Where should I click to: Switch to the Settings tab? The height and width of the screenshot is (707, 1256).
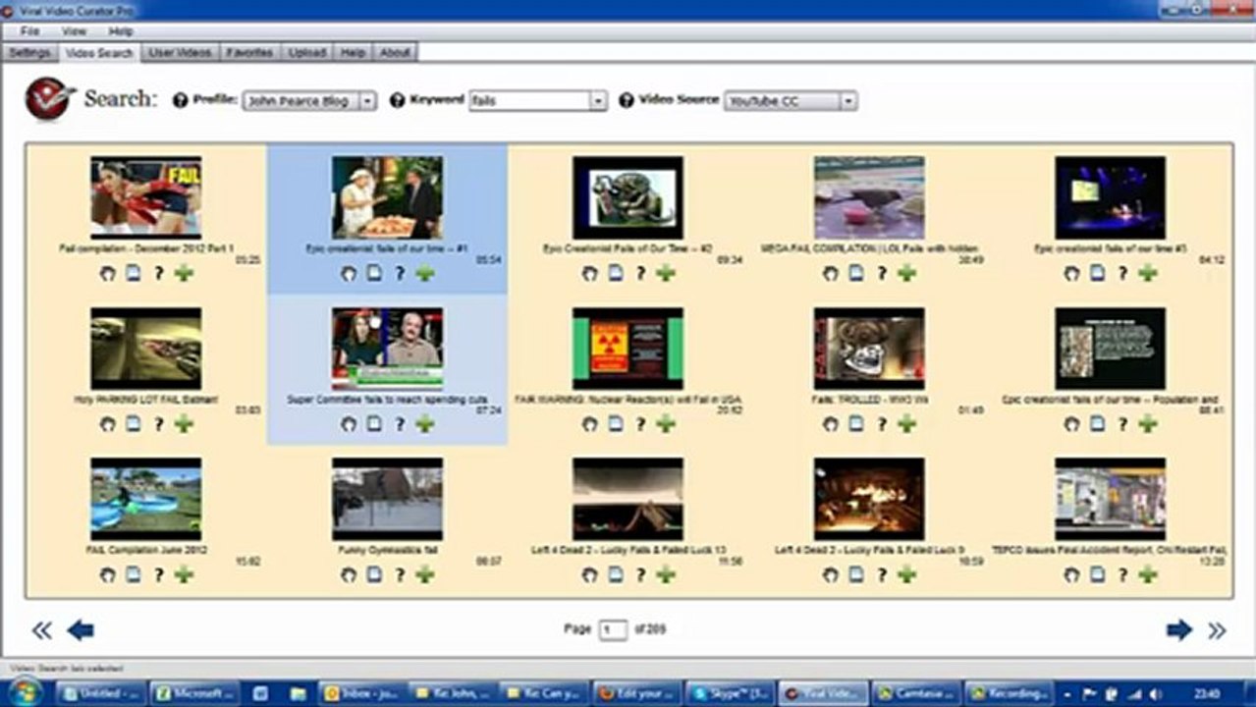29,52
